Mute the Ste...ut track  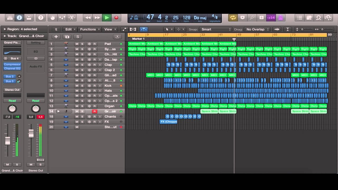coord(77,127)
